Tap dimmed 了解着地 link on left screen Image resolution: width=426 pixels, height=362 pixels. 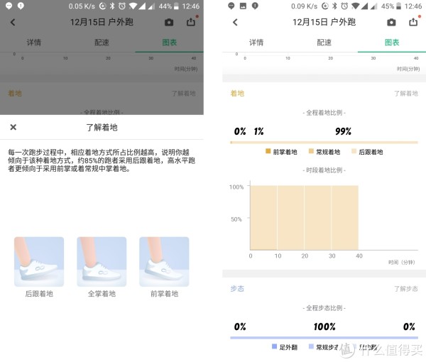(184, 94)
